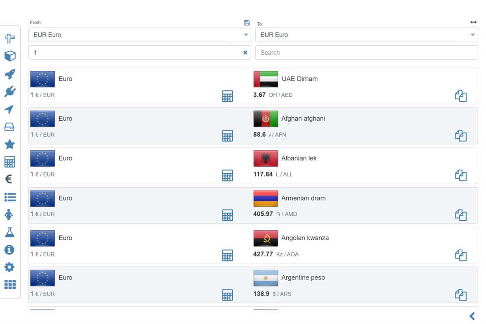Click the Argentine peso flag thumbnail
The width and height of the screenshot is (486, 324).
click(266, 278)
